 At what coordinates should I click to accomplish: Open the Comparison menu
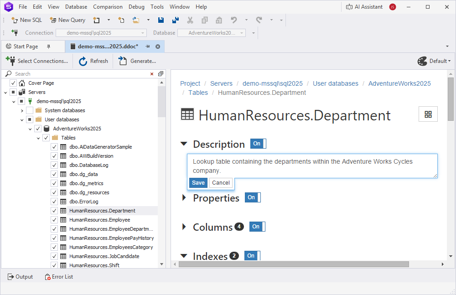[108, 7]
